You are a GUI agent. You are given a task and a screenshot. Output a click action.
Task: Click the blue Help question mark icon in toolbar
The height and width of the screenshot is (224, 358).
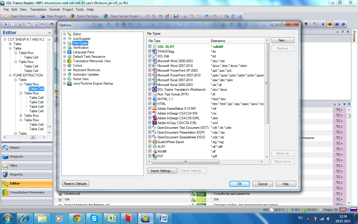point(240,16)
